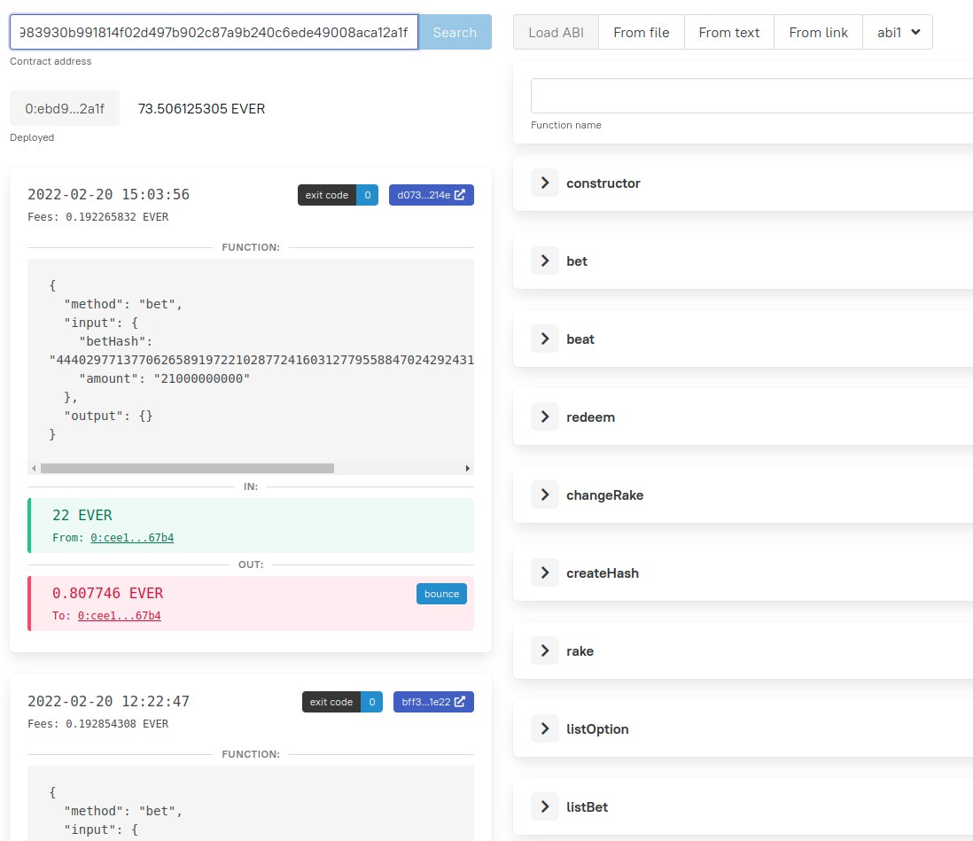Expand the redeem function
This screenshot has height=841, width=973.
pyautogui.click(x=545, y=417)
